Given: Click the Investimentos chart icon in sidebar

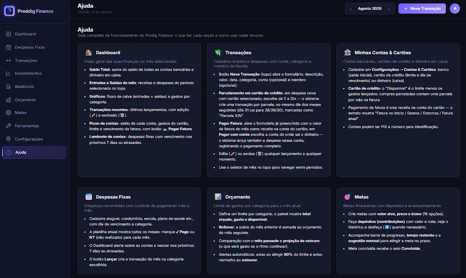Looking at the screenshot, I should (x=8, y=73).
